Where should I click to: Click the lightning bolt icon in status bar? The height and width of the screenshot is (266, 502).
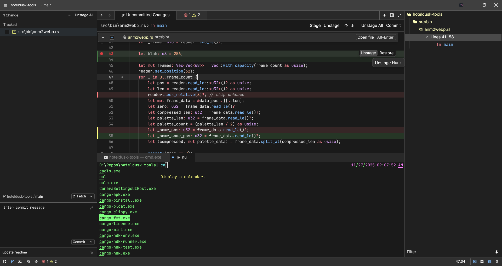click(x=36, y=262)
